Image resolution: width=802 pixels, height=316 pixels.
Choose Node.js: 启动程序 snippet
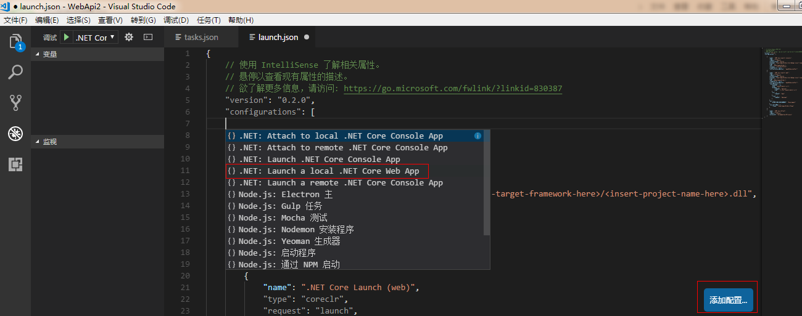pos(358,253)
